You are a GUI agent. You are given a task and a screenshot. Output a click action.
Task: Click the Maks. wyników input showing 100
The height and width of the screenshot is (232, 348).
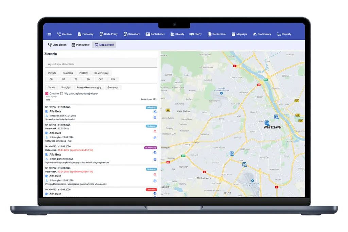[x=53, y=100]
